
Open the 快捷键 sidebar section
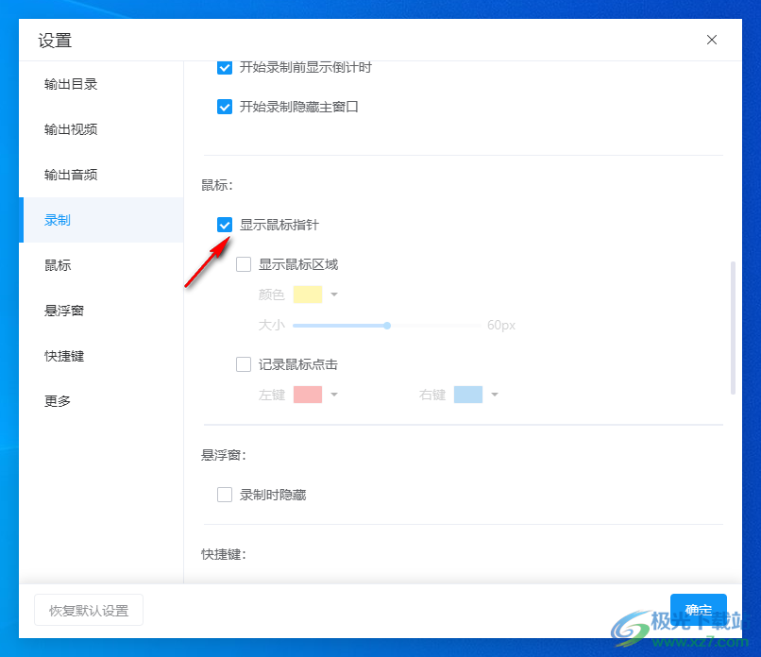[64, 356]
